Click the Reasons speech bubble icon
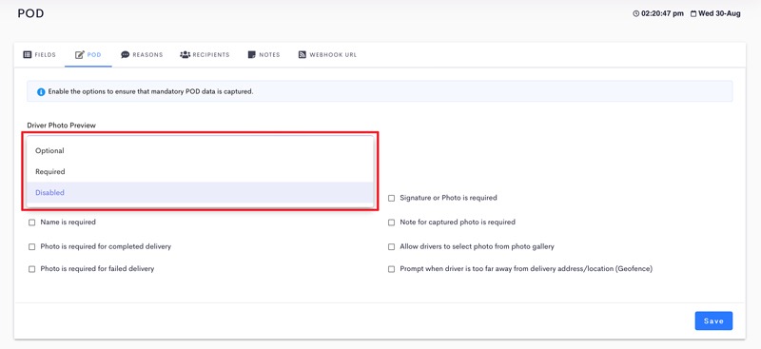 tap(126, 55)
